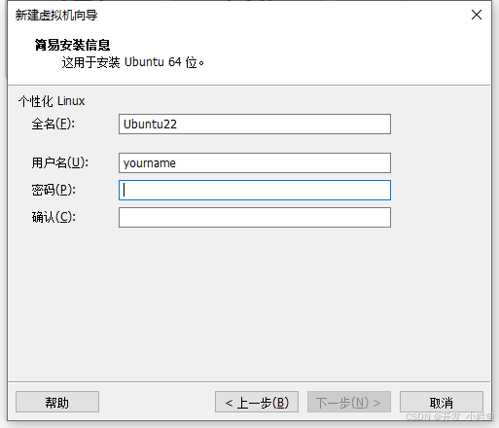
Task: Open help with the 帮助 button
Action: click(57, 402)
